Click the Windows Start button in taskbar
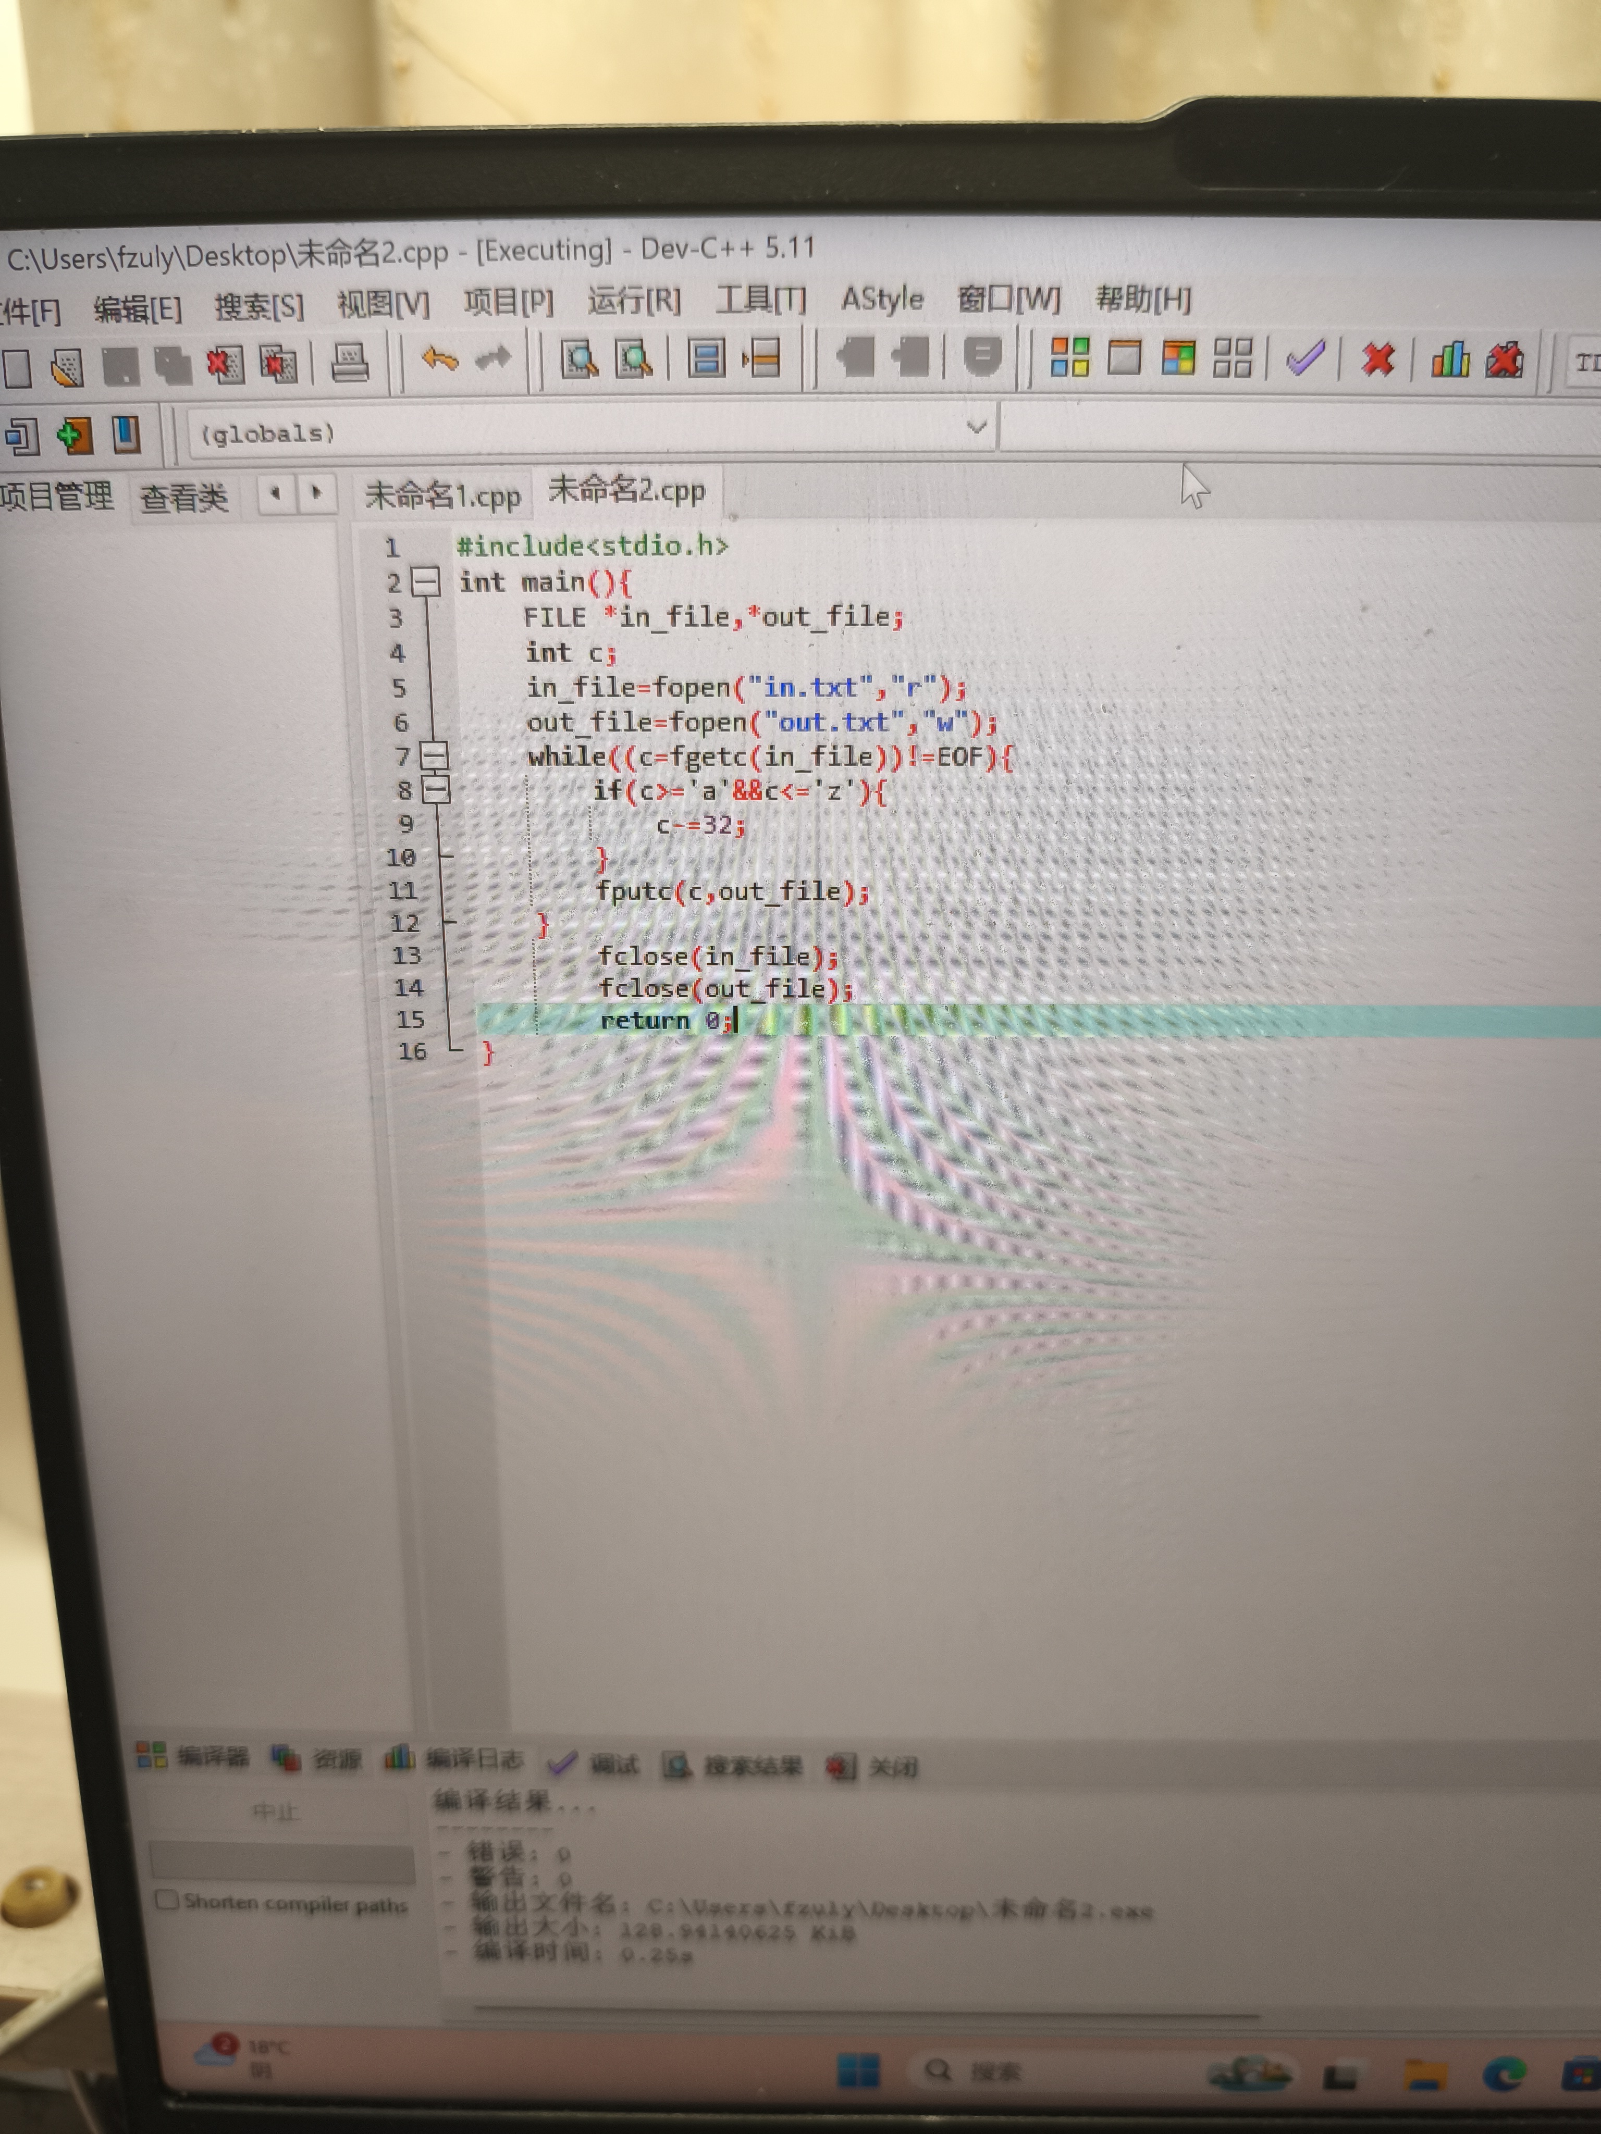The width and height of the screenshot is (1601, 2134). tap(858, 2070)
